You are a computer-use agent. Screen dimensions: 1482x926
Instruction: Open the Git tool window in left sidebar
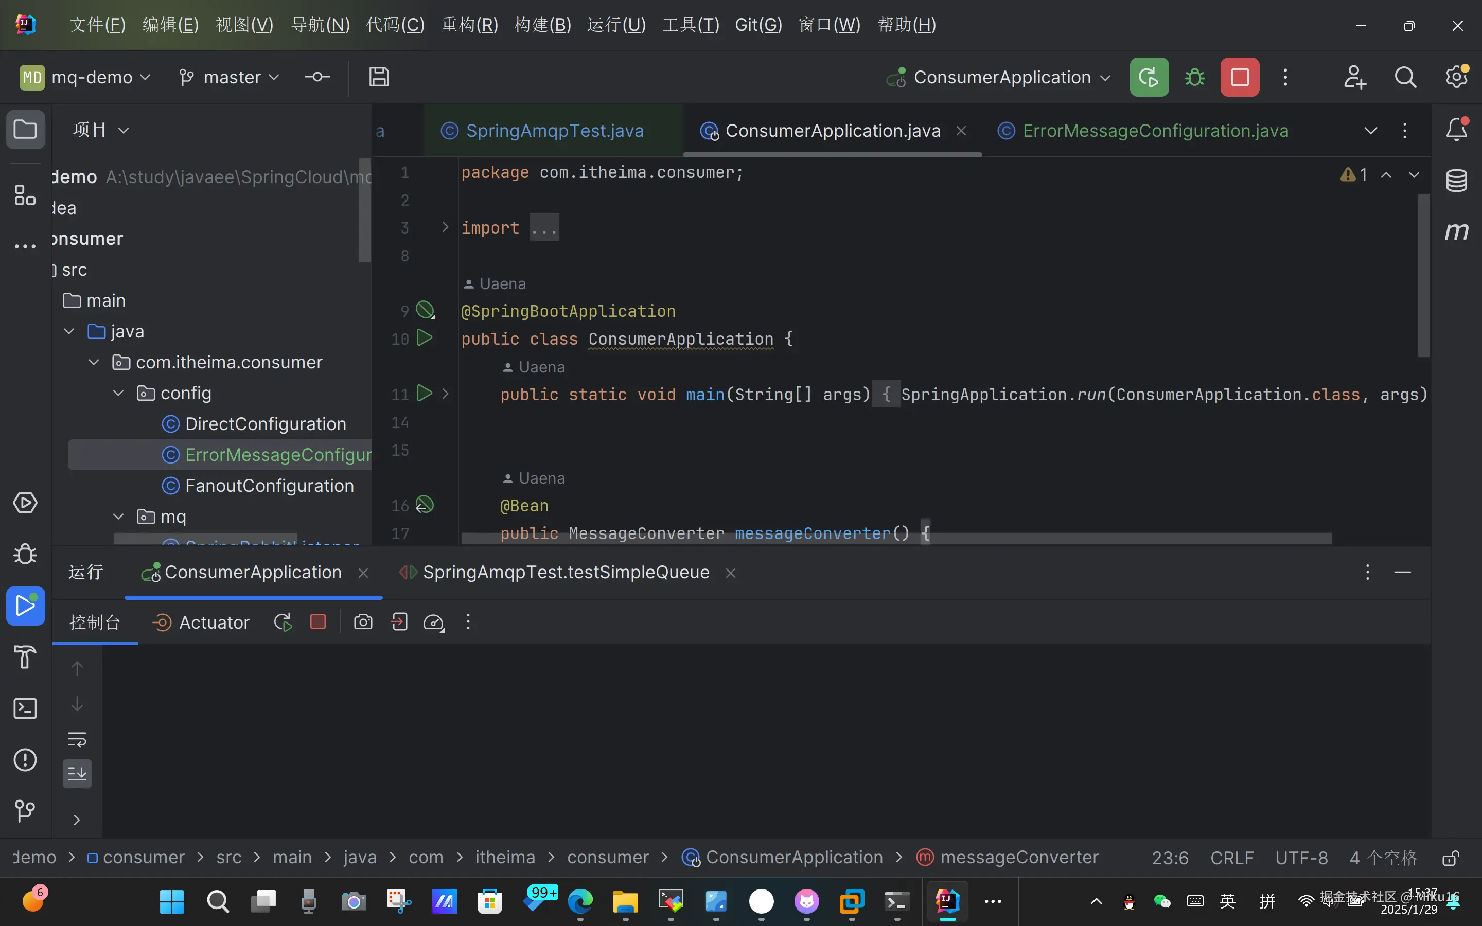coord(25,811)
